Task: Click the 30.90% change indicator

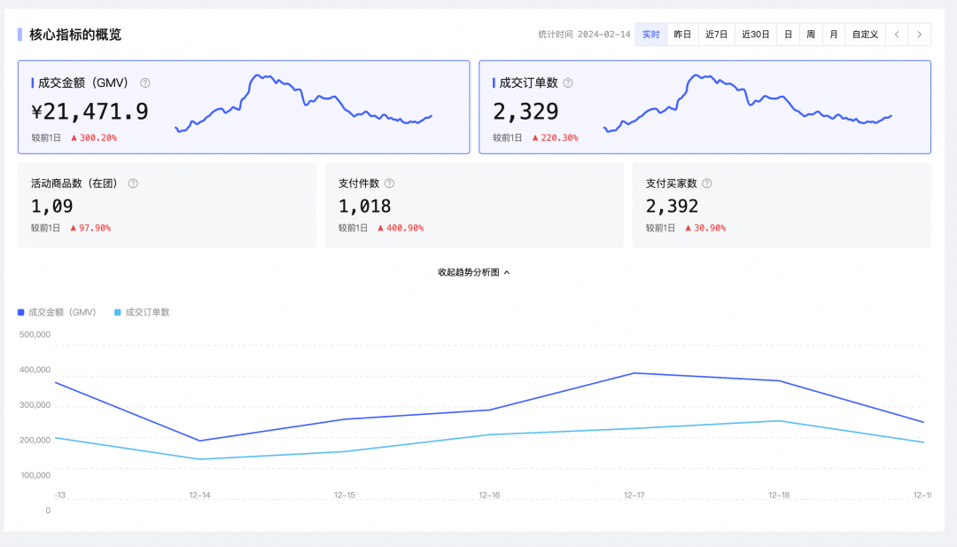Action: 705,228
